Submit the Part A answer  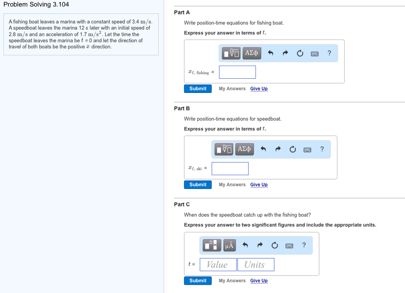click(x=197, y=89)
